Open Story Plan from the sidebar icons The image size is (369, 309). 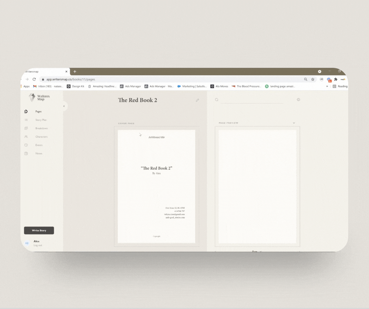(x=26, y=120)
